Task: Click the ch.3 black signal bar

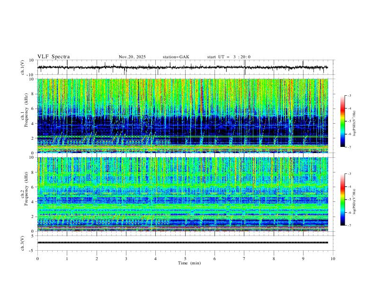Action: click(182, 243)
